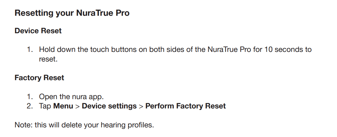Image resolution: width=337 pixels, height=137 pixels.
Task: Click the list number 2 under Factory Reset
Action: coord(29,106)
